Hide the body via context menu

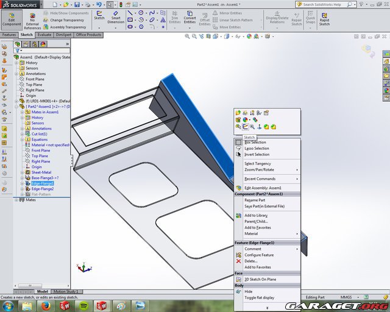click(249, 291)
